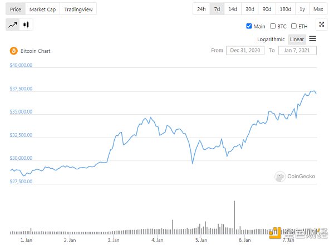This screenshot has width=334, height=245.
Task: Enable the BTC comparison checkbox
Action: (x=273, y=26)
